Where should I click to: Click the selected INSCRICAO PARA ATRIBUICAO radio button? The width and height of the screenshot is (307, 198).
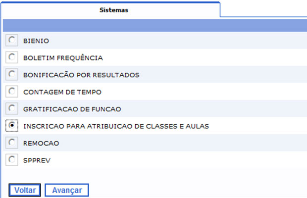pyautogui.click(x=11, y=126)
